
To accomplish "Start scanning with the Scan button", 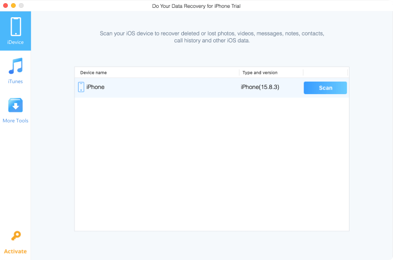I will (325, 88).
